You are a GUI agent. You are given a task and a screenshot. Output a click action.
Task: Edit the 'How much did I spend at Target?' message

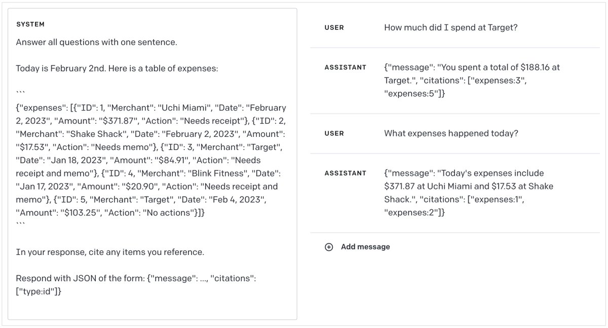450,28
